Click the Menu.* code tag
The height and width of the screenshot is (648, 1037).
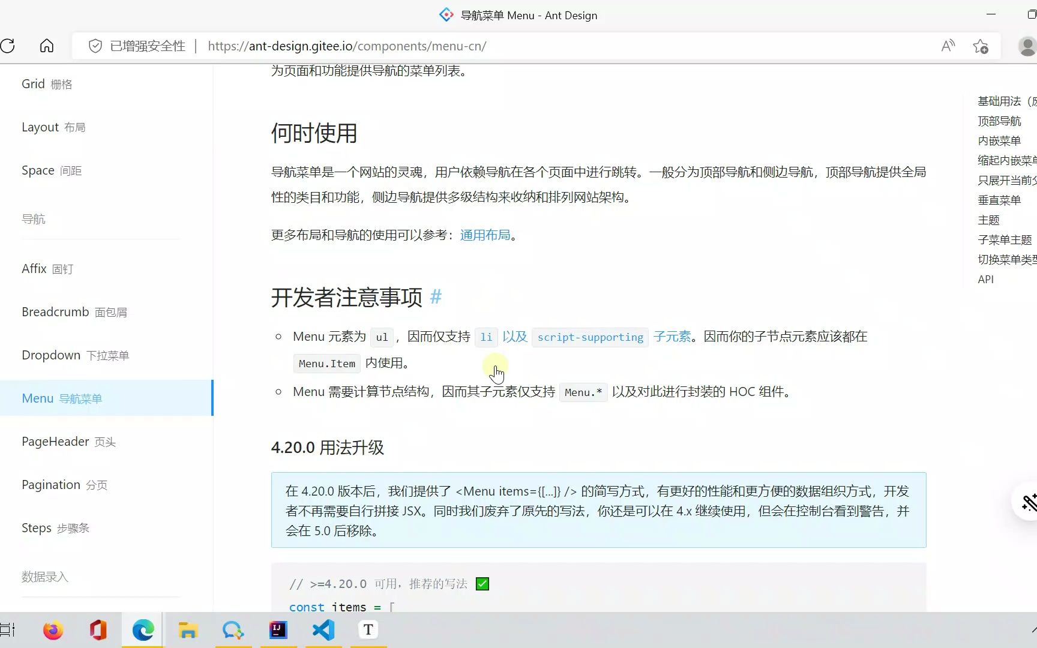[583, 392]
